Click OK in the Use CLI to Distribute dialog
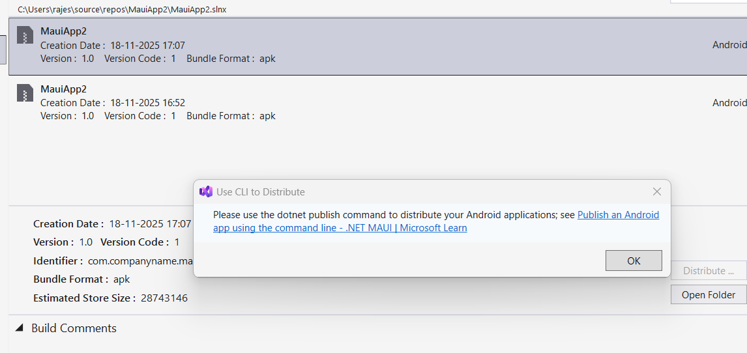 634,261
